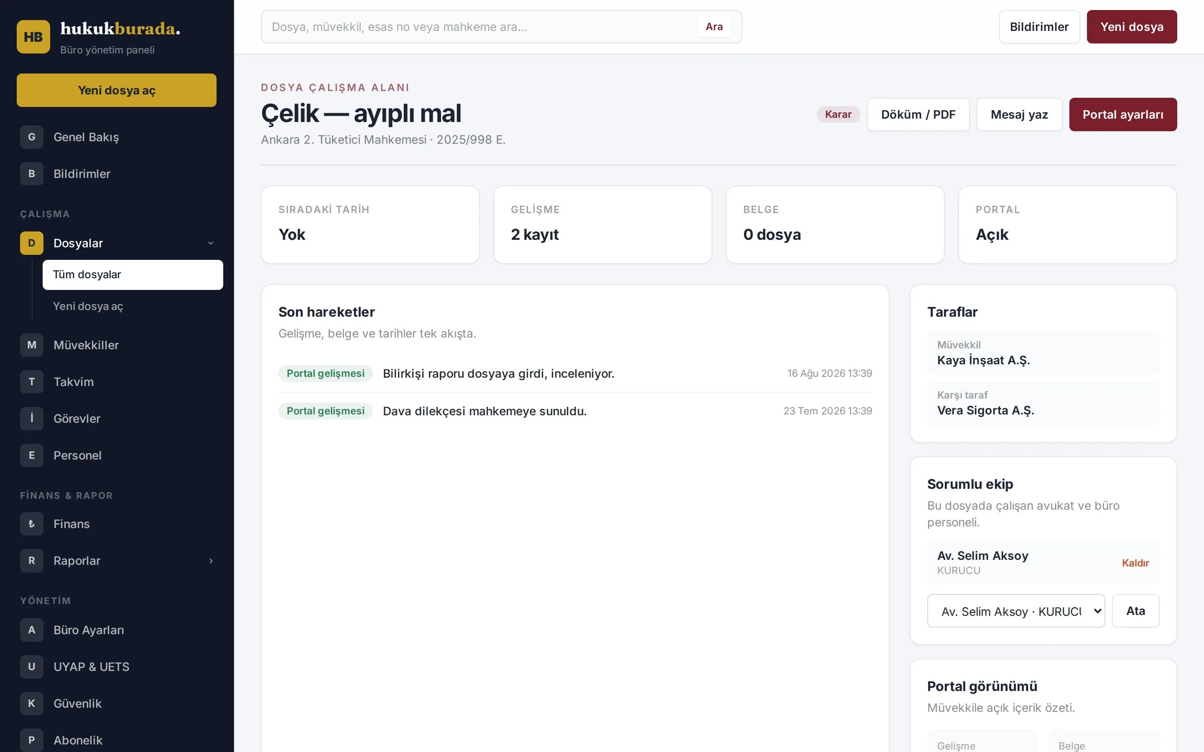This screenshot has height=752, width=1204.
Task: Click the K icon beside Güvenlik
Action: pyautogui.click(x=32, y=704)
